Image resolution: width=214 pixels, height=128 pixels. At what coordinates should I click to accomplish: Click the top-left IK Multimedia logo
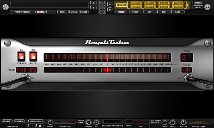(6, 7)
